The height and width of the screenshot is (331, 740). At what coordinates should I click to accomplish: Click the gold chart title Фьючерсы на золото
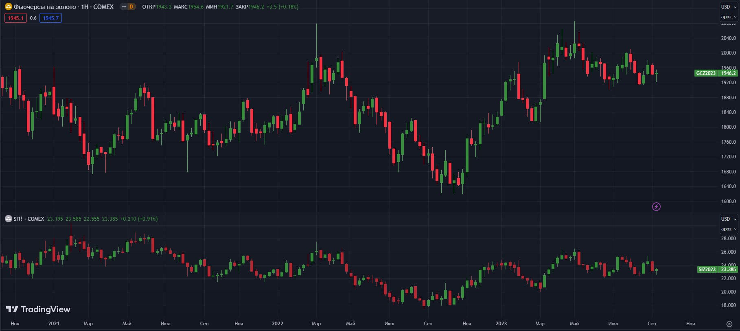tap(45, 7)
